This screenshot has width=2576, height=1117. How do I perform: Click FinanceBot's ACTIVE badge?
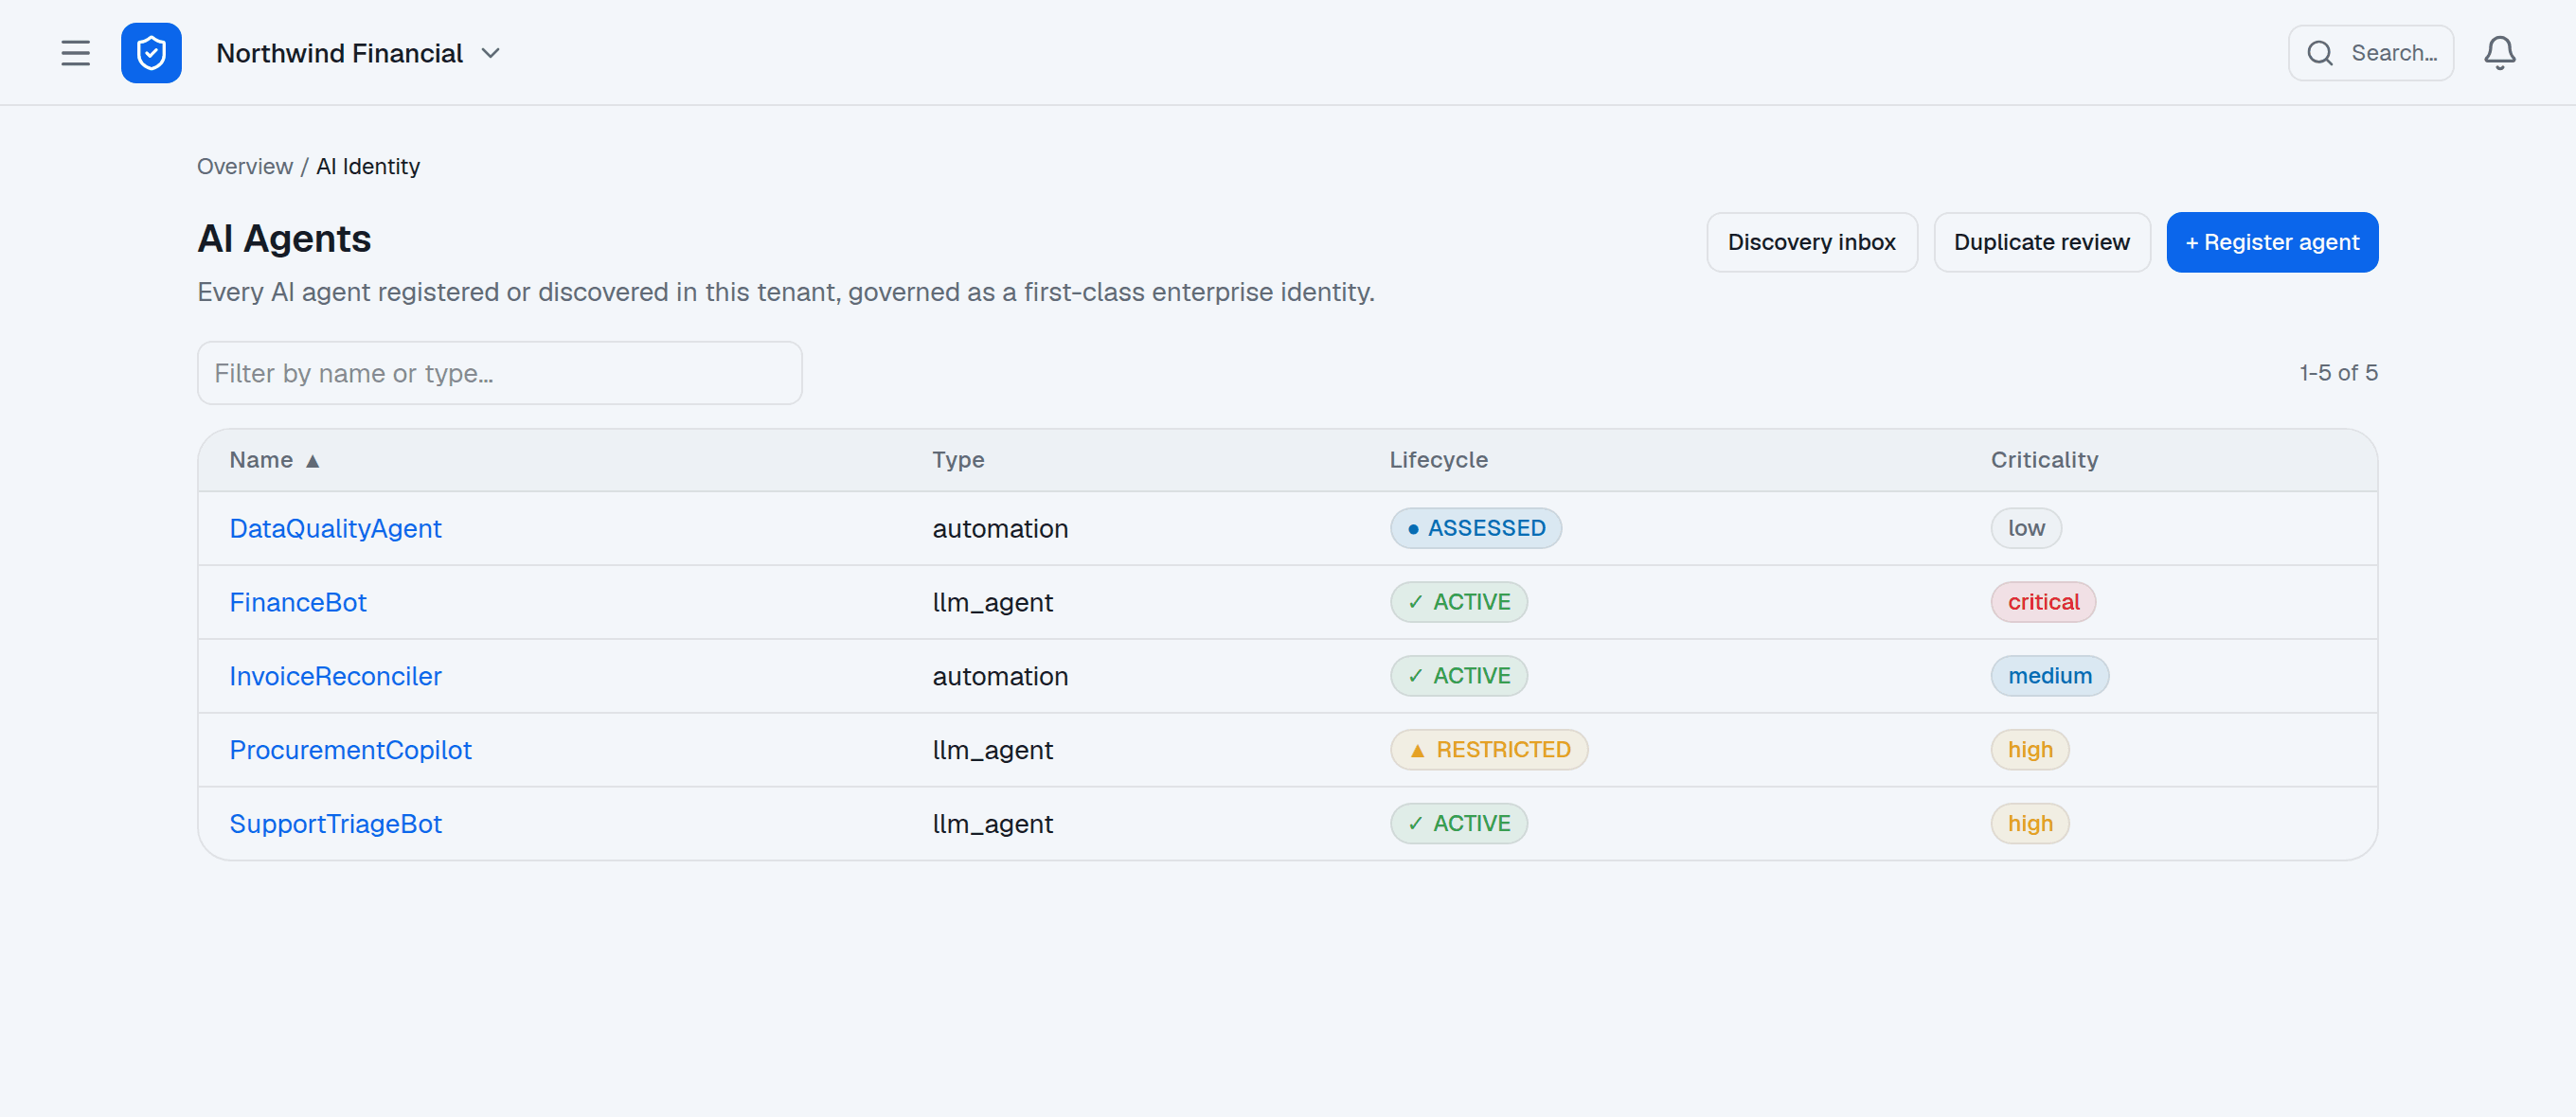[x=1458, y=602]
